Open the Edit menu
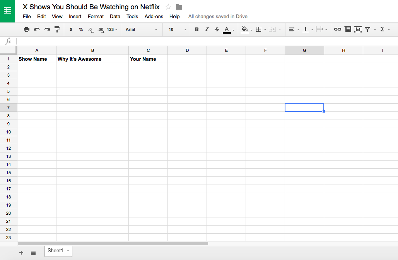The height and width of the screenshot is (260, 398). [41, 17]
